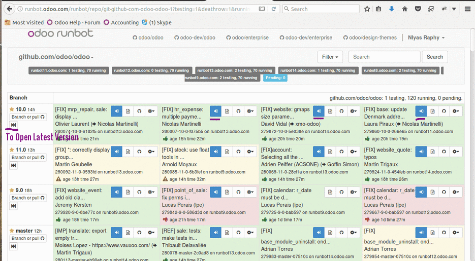Viewport: 475px width, 261px height.
Task: Open gear dropdown for the calendar r_date build on runbot9
Action: [x=353, y=192]
